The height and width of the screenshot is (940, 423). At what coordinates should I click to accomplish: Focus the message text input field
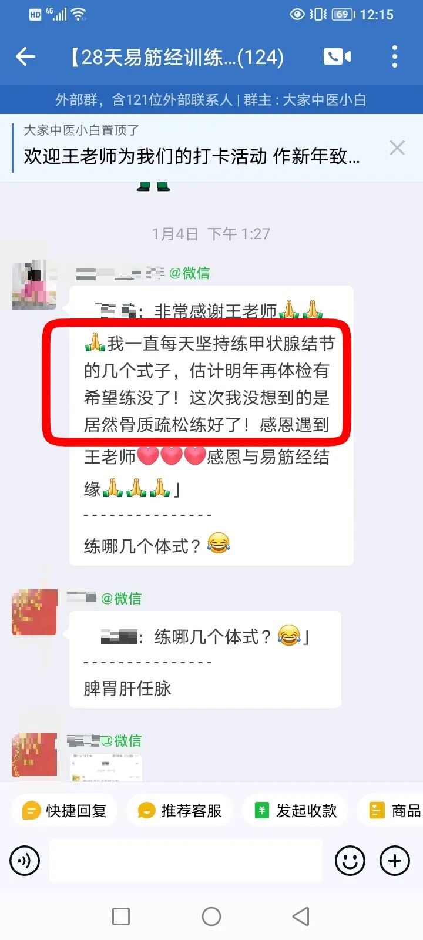[186, 861]
